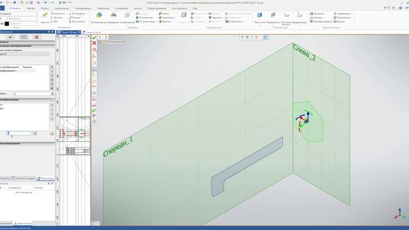Open the Чертёж ribbon tab

click(x=30, y=8)
